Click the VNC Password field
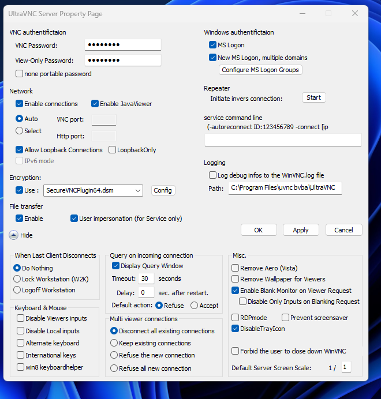This screenshot has width=381, height=399. [123, 45]
